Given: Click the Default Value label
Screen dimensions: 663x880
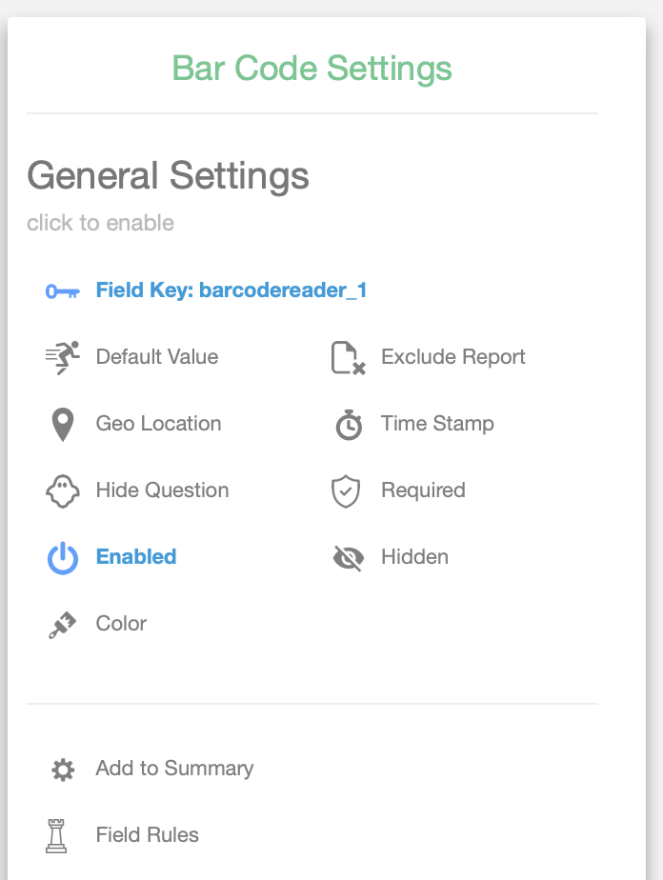Looking at the screenshot, I should pyautogui.click(x=157, y=357).
